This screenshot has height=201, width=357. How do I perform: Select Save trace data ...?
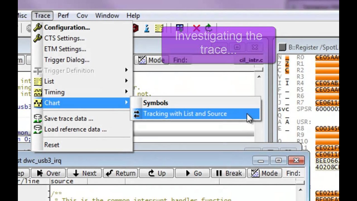click(82, 119)
